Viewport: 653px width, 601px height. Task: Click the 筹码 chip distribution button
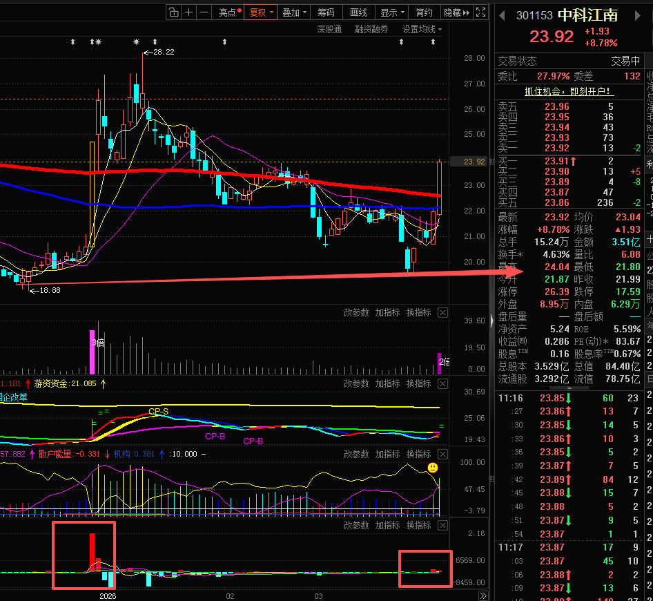pyautogui.click(x=326, y=12)
